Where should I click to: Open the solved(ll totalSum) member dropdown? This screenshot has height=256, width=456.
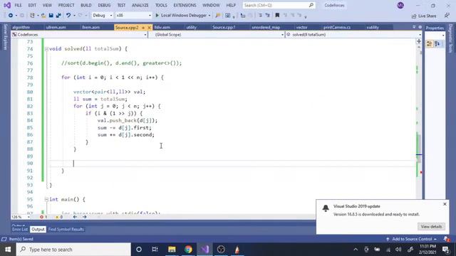[x=353, y=35]
